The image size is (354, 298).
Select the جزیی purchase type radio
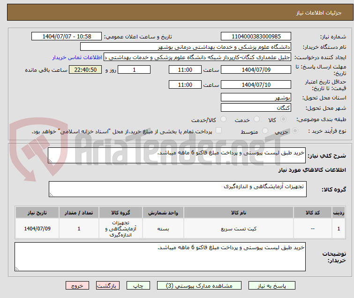click(295, 131)
